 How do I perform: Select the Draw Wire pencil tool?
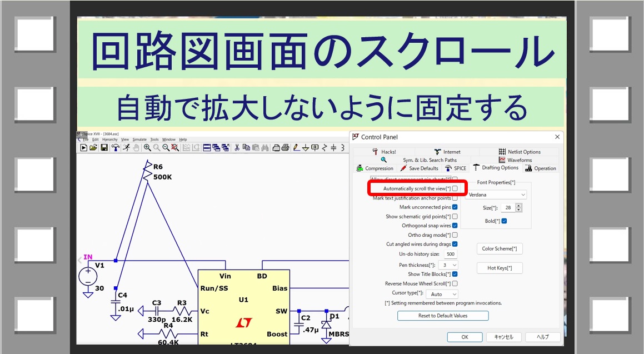296,148
